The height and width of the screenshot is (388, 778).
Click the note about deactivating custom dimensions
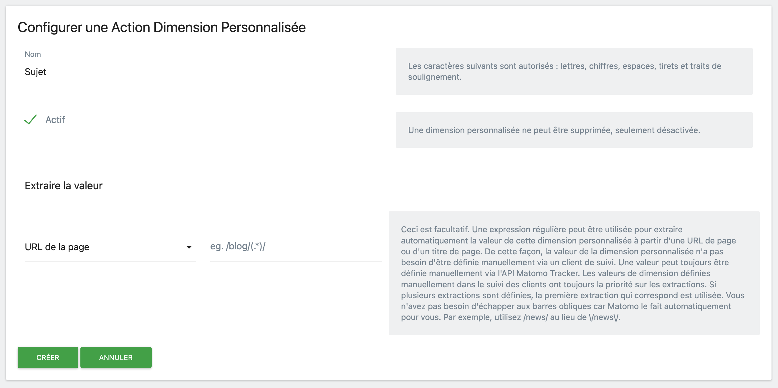[554, 130]
